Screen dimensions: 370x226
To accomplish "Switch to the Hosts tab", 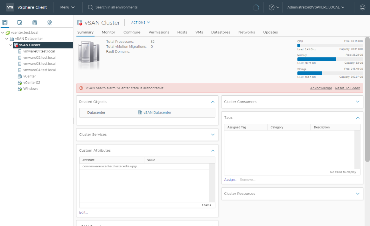I will click(x=182, y=33).
